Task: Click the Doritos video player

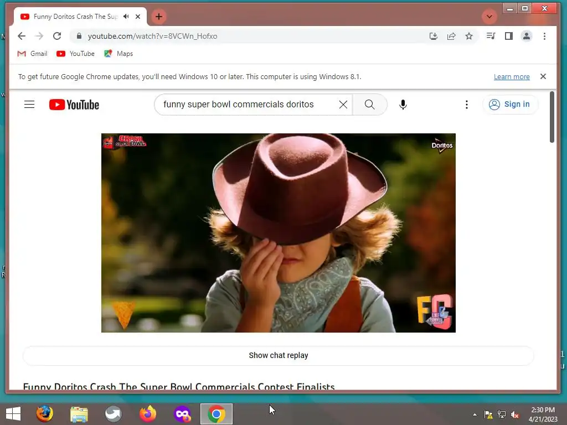Action: [279, 233]
